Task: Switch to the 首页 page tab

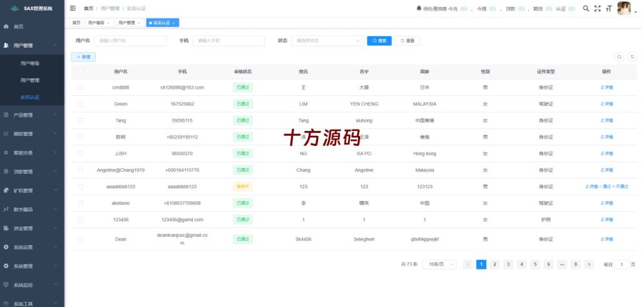Action: pyautogui.click(x=76, y=23)
